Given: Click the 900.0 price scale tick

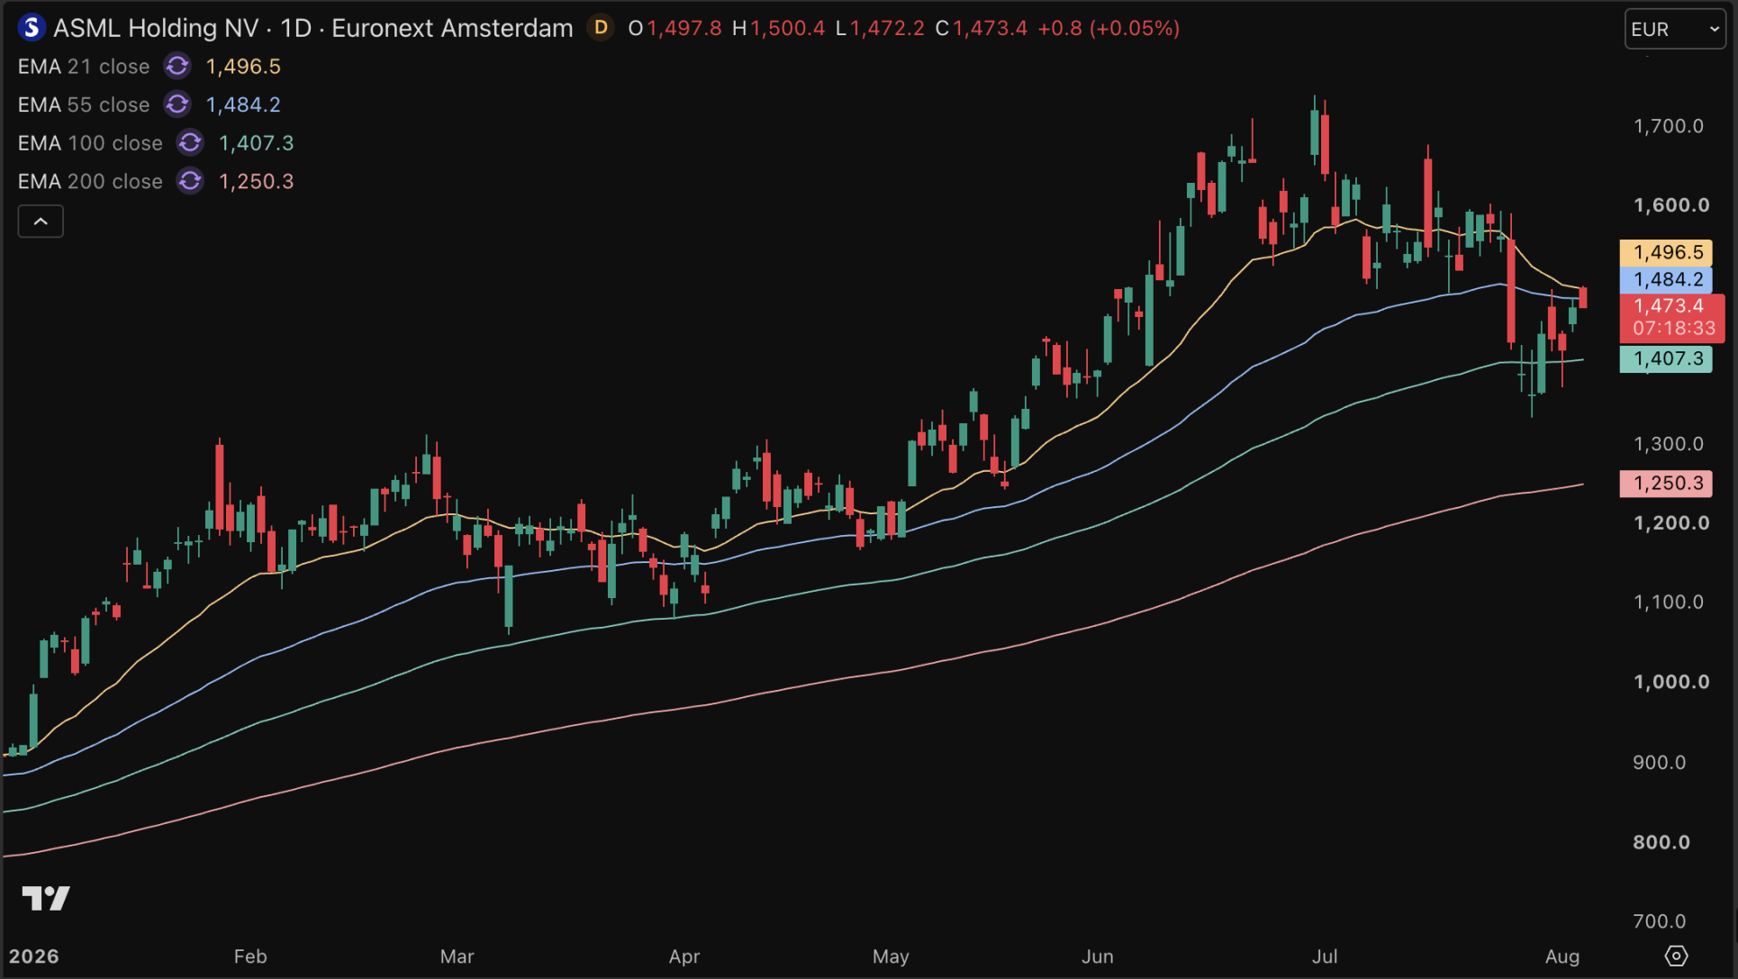Looking at the screenshot, I should point(1660,763).
